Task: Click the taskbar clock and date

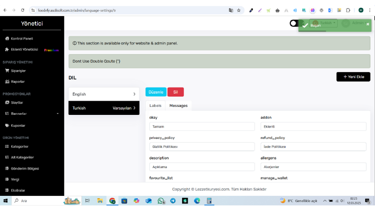Action: 354,201
